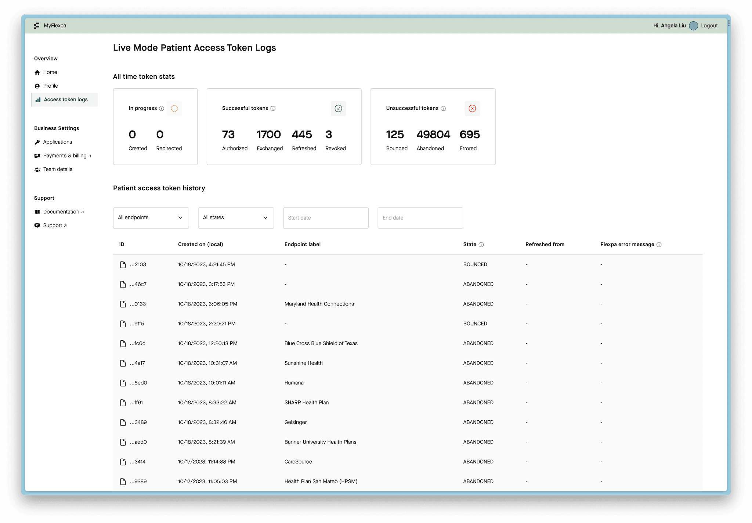Show info tooltip for Flexpa error message

tap(659, 245)
